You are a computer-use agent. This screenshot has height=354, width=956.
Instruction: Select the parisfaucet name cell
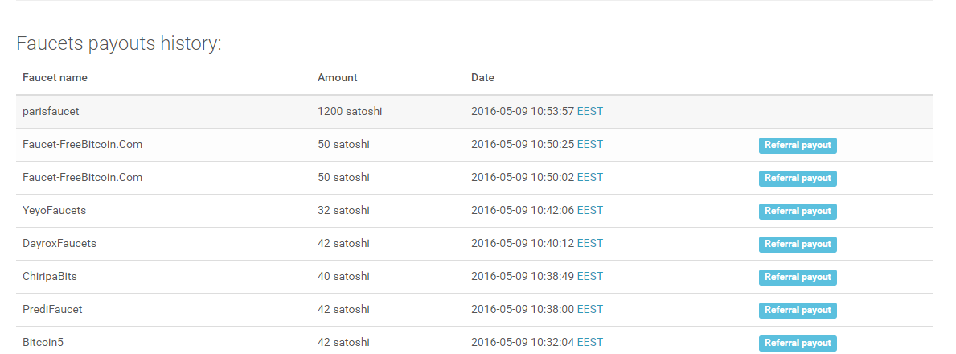[x=51, y=111]
